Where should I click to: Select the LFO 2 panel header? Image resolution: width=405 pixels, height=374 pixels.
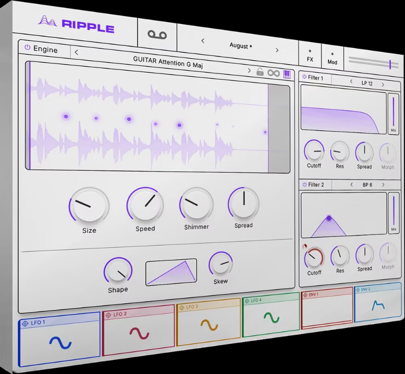(x=138, y=313)
